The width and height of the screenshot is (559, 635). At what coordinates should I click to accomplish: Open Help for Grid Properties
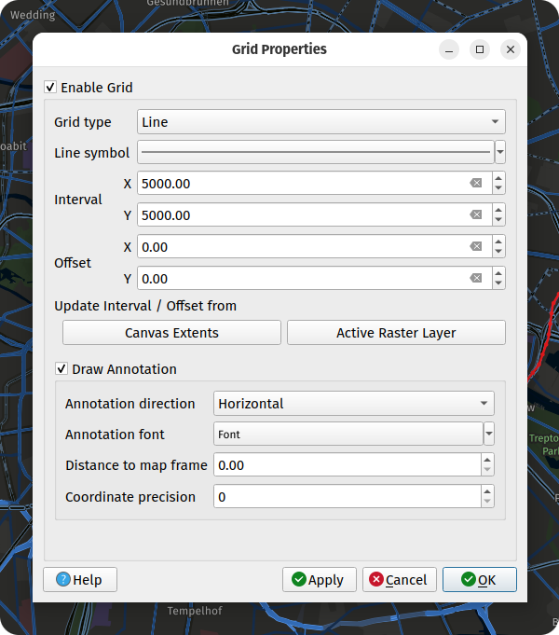point(79,580)
